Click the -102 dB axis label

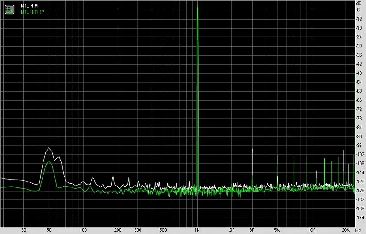[x=360, y=154]
